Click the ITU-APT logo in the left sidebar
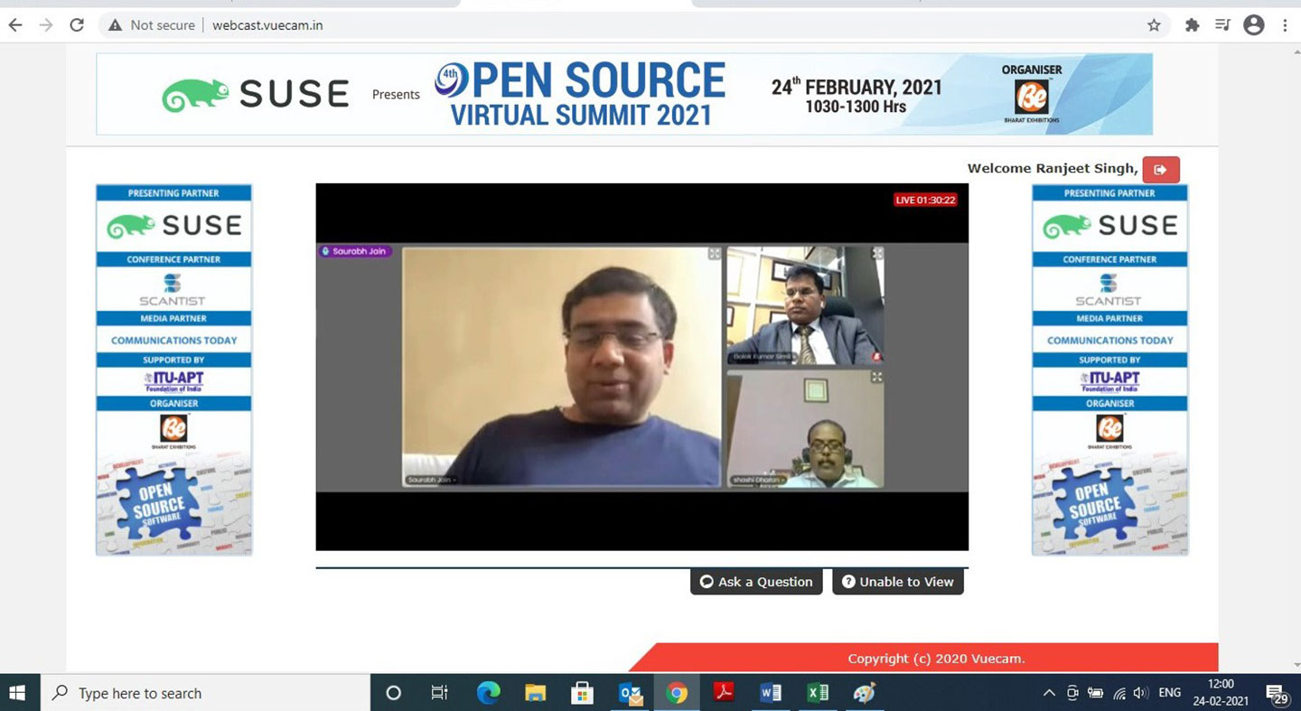The height and width of the screenshot is (711, 1301). pos(174,381)
